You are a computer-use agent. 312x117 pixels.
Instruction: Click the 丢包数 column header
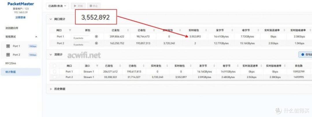pos(299,66)
